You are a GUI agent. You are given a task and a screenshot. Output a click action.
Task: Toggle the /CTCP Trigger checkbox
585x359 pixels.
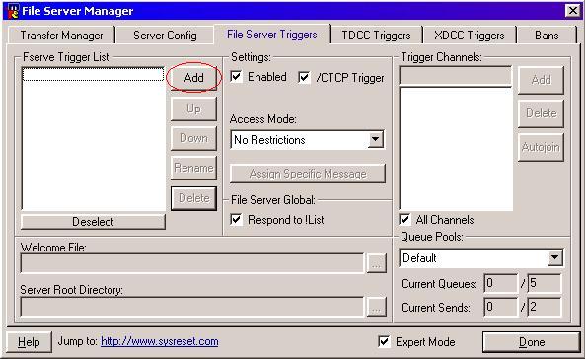304,78
